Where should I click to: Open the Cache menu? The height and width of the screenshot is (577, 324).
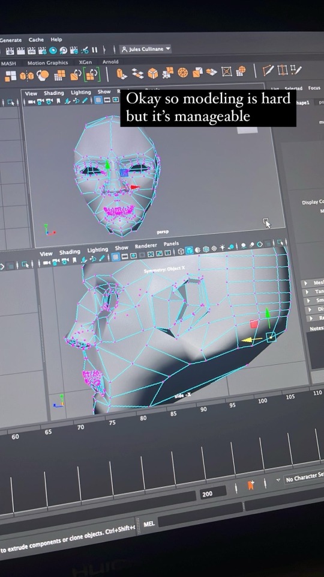[36, 40]
